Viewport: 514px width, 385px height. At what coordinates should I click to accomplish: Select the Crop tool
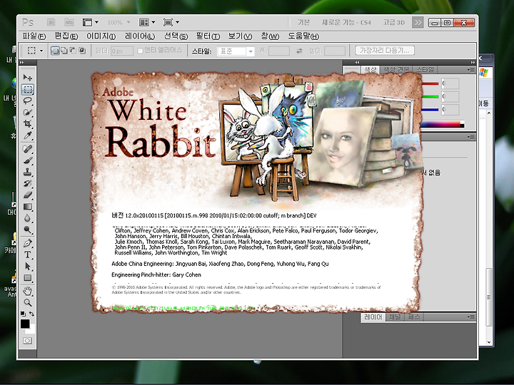tap(28, 124)
